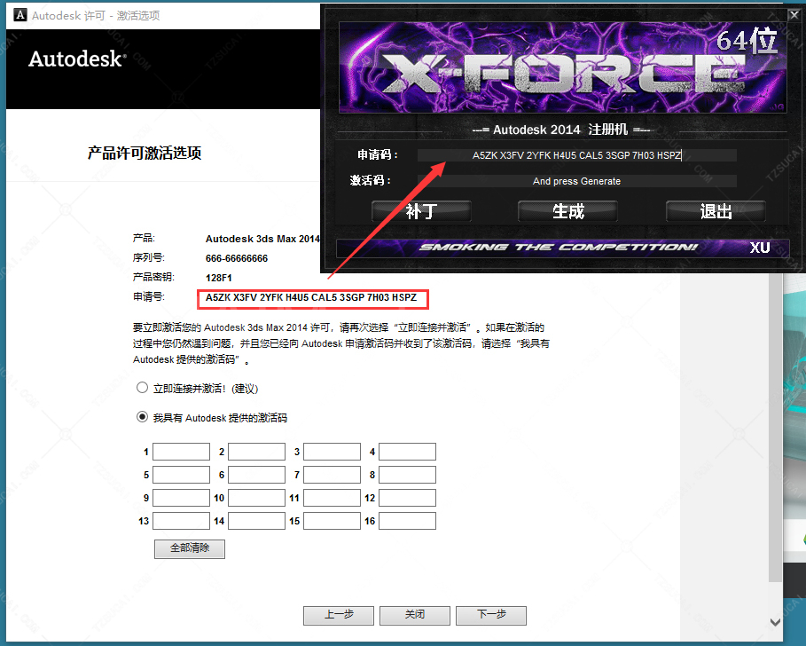Select 我具有 Autodesk 提供的激活码 radio option

pos(143,417)
